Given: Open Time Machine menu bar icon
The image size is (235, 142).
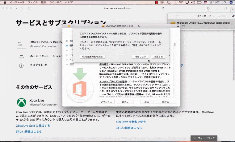Looking at the screenshot, I should tap(169, 2).
